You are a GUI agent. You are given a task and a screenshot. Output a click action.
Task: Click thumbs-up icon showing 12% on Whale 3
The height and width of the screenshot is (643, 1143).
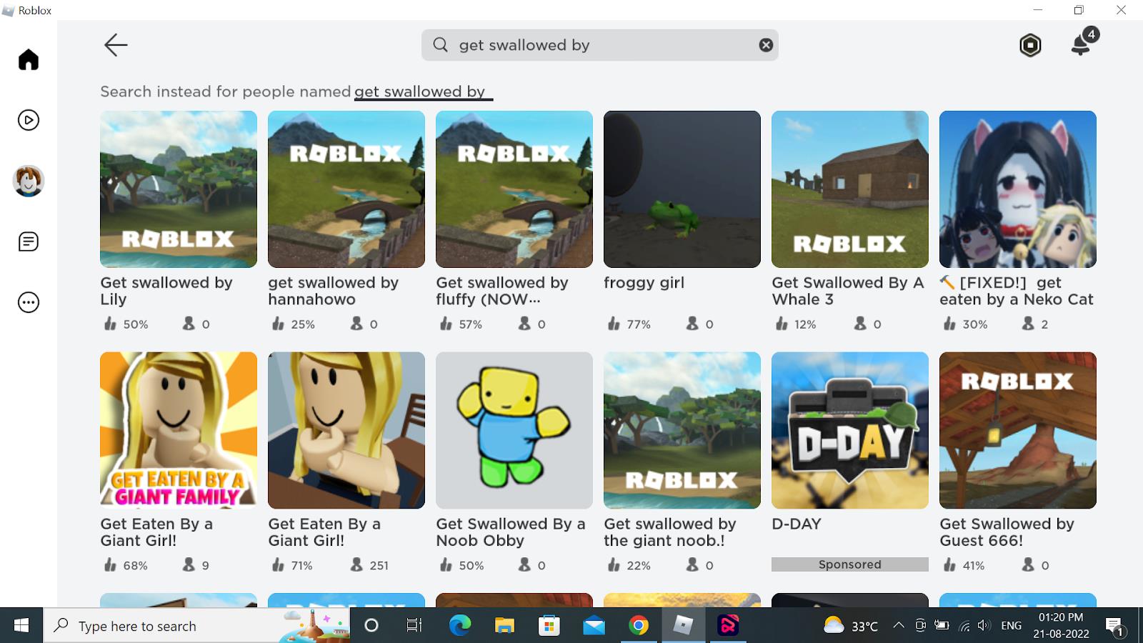782,324
